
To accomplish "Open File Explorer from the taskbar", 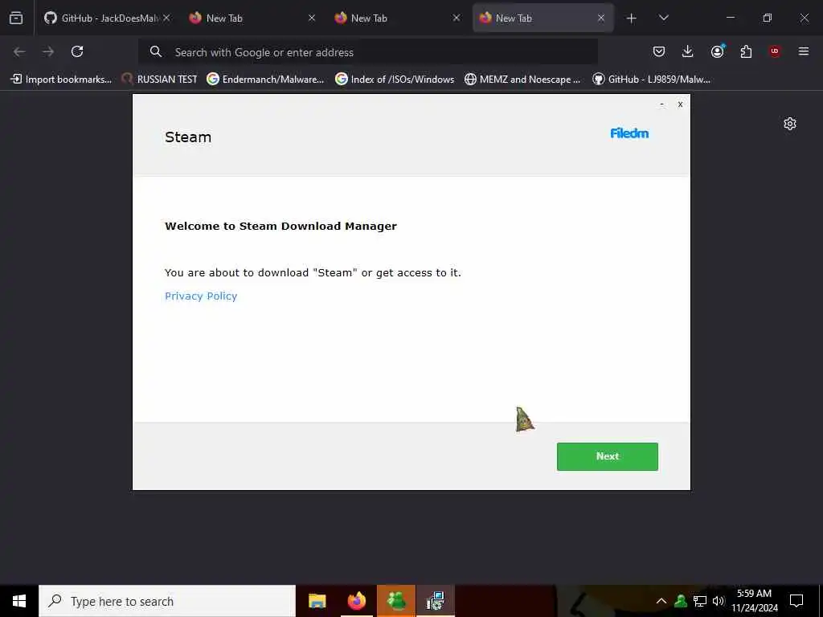I will 317,601.
